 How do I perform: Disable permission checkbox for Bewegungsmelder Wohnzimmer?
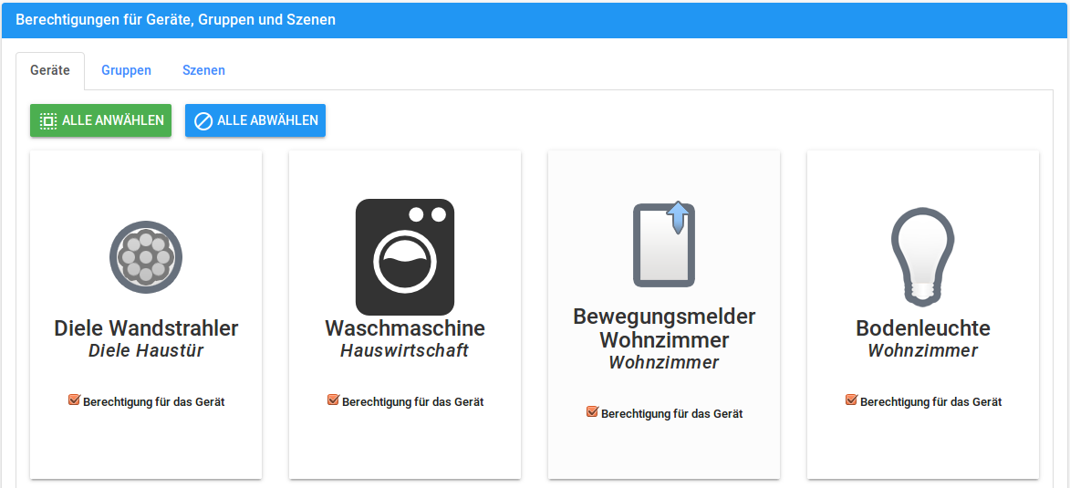pos(593,412)
